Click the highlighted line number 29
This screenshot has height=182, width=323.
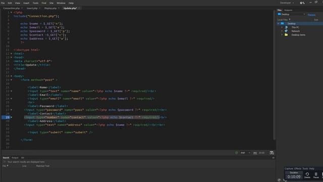pyautogui.click(x=8, y=117)
